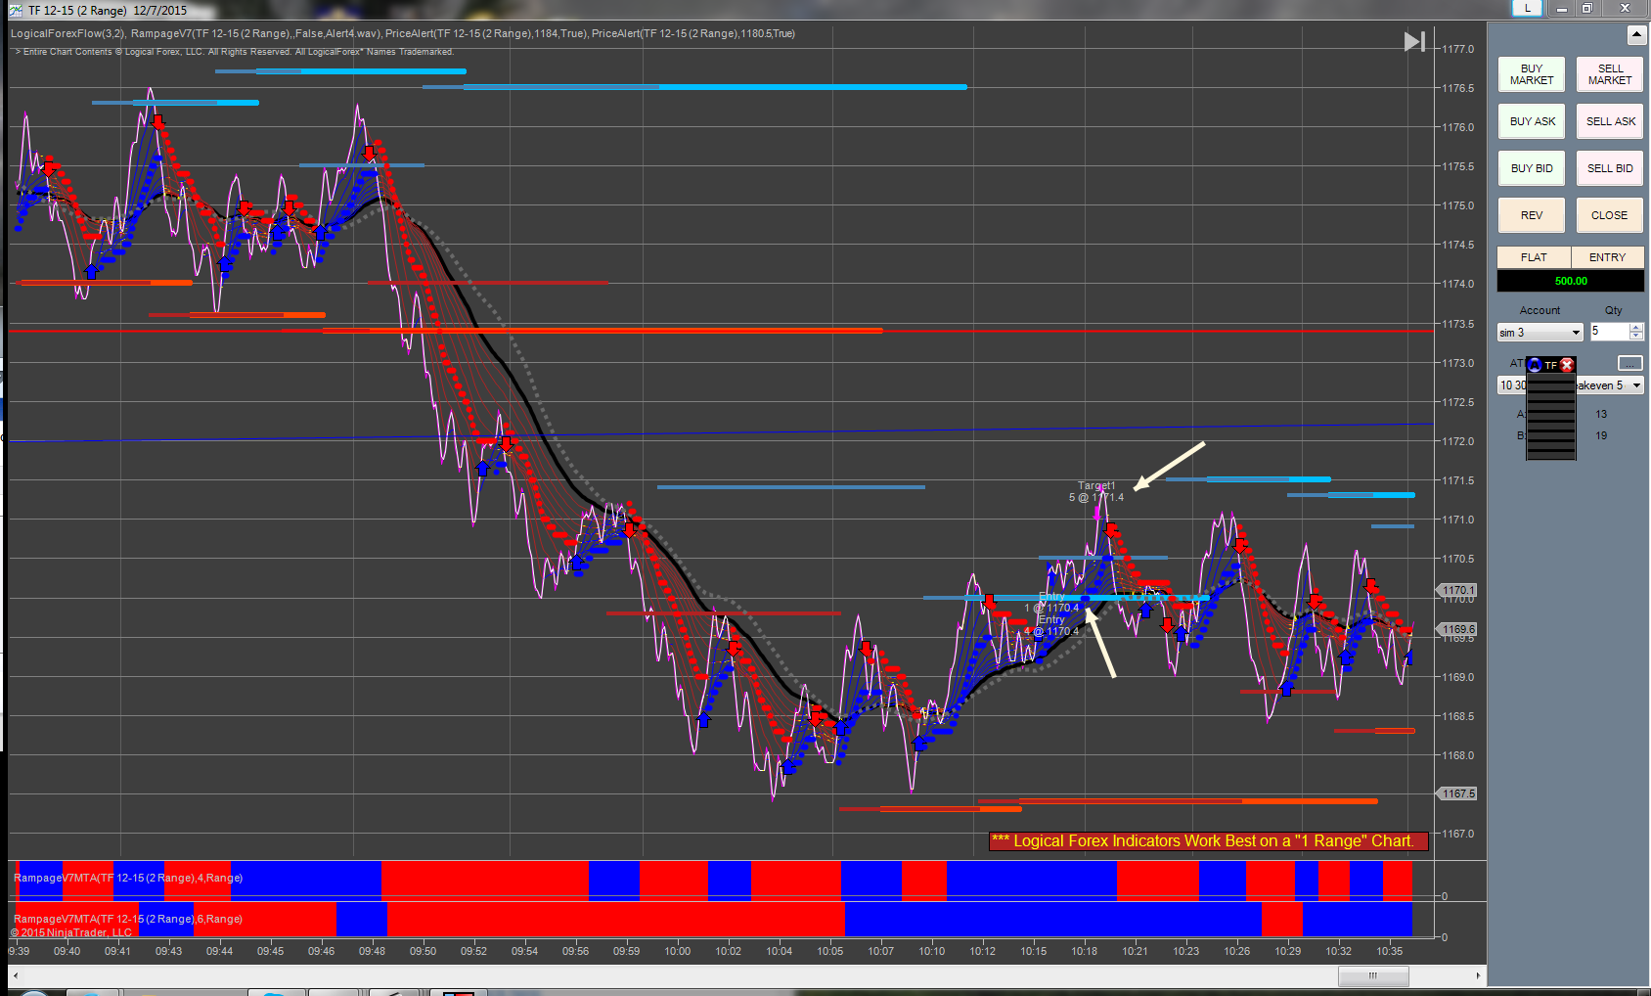The width and height of the screenshot is (1651, 996).
Task: Select the 1169.6 price marker on the axis
Action: pos(1457,629)
